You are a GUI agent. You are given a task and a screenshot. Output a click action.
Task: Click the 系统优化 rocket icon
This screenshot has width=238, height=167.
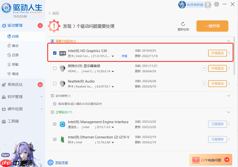pyautogui.click(x=4, y=85)
